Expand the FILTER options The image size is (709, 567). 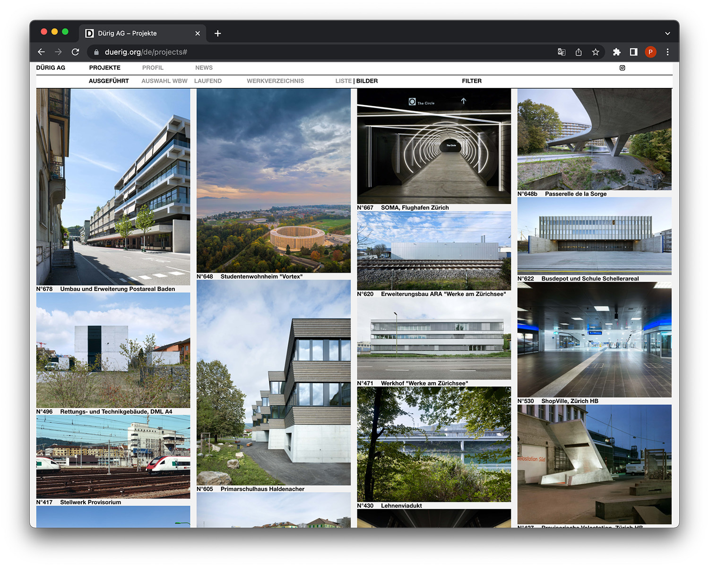pyautogui.click(x=471, y=81)
